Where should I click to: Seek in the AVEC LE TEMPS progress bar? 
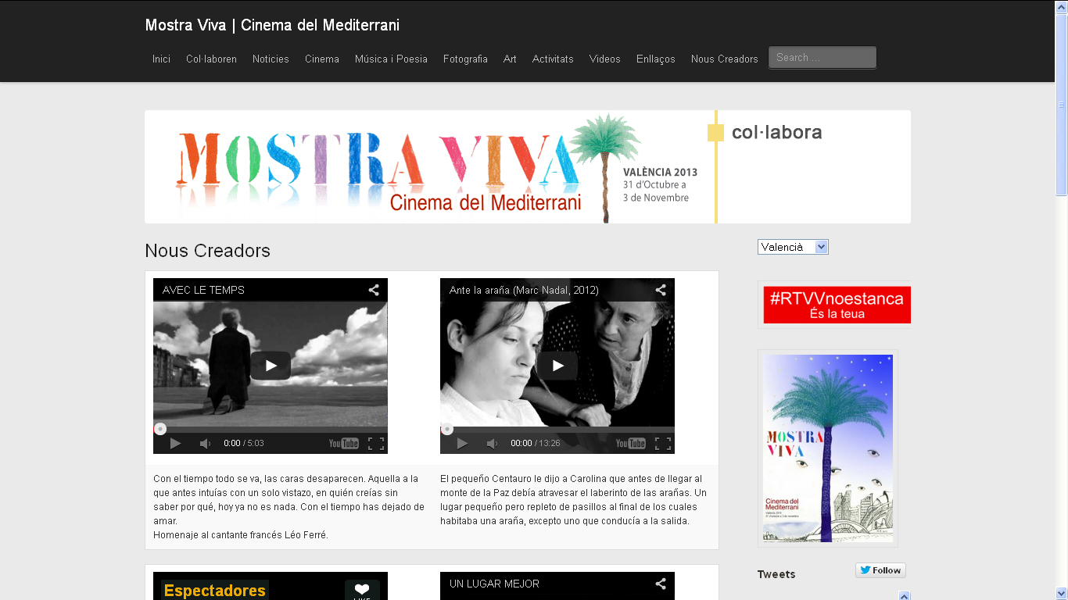pyautogui.click(x=271, y=429)
